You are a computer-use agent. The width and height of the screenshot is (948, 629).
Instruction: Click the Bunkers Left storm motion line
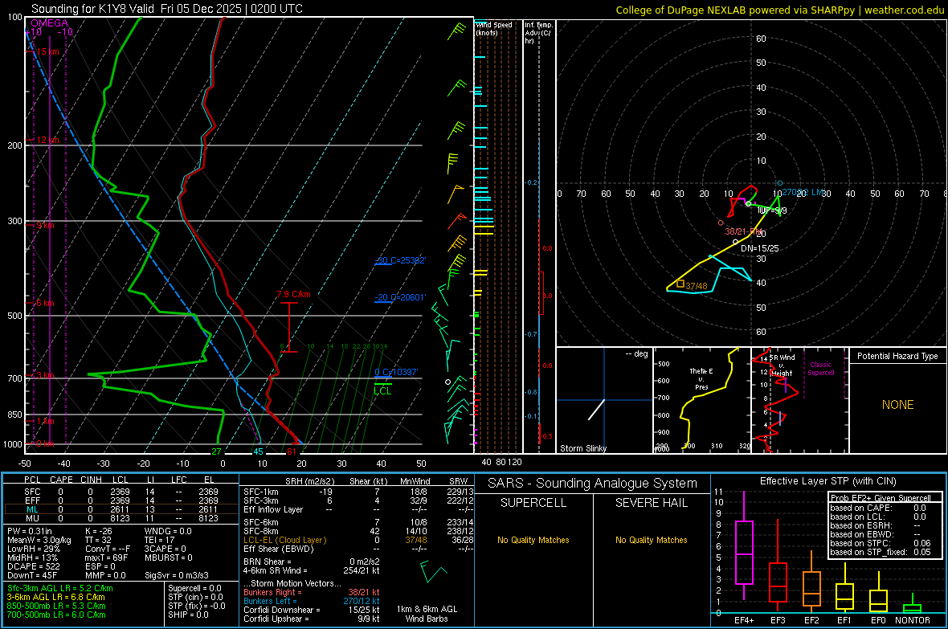point(312,601)
